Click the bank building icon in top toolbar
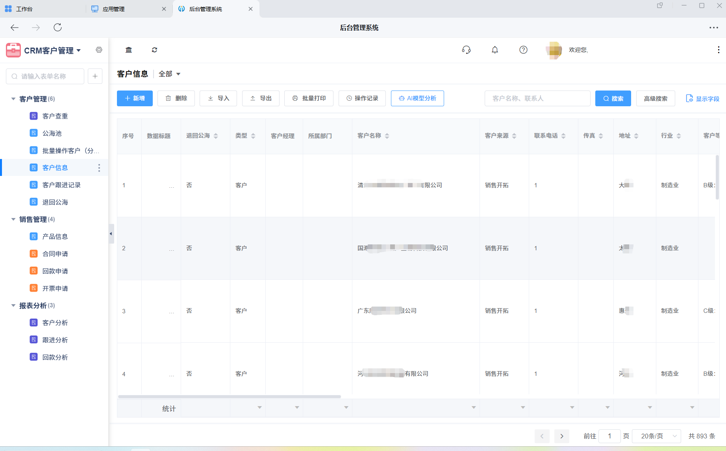This screenshot has width=726, height=451. [x=128, y=50]
